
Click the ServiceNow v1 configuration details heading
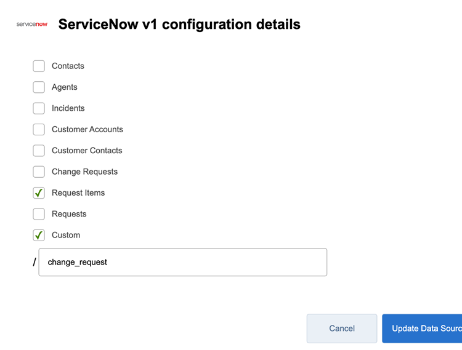click(179, 24)
